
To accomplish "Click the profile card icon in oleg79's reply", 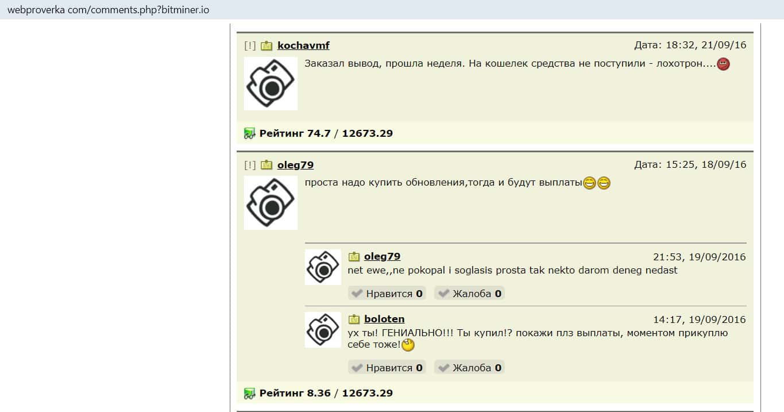I will (x=354, y=257).
